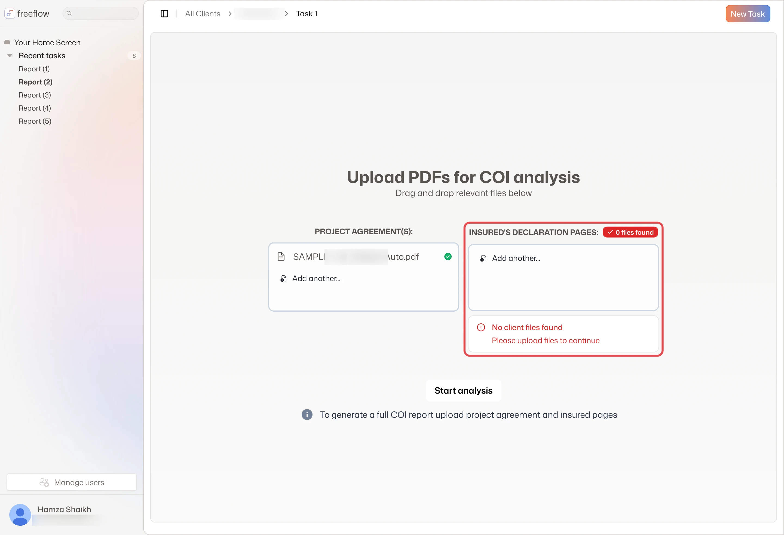Click the Insured's Declaration Pages heading

(x=533, y=232)
